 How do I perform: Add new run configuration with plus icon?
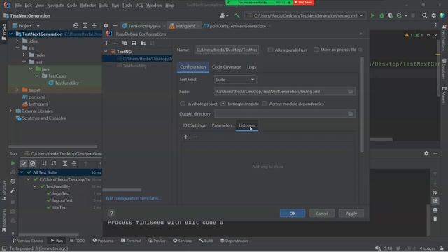pyautogui.click(x=106, y=43)
